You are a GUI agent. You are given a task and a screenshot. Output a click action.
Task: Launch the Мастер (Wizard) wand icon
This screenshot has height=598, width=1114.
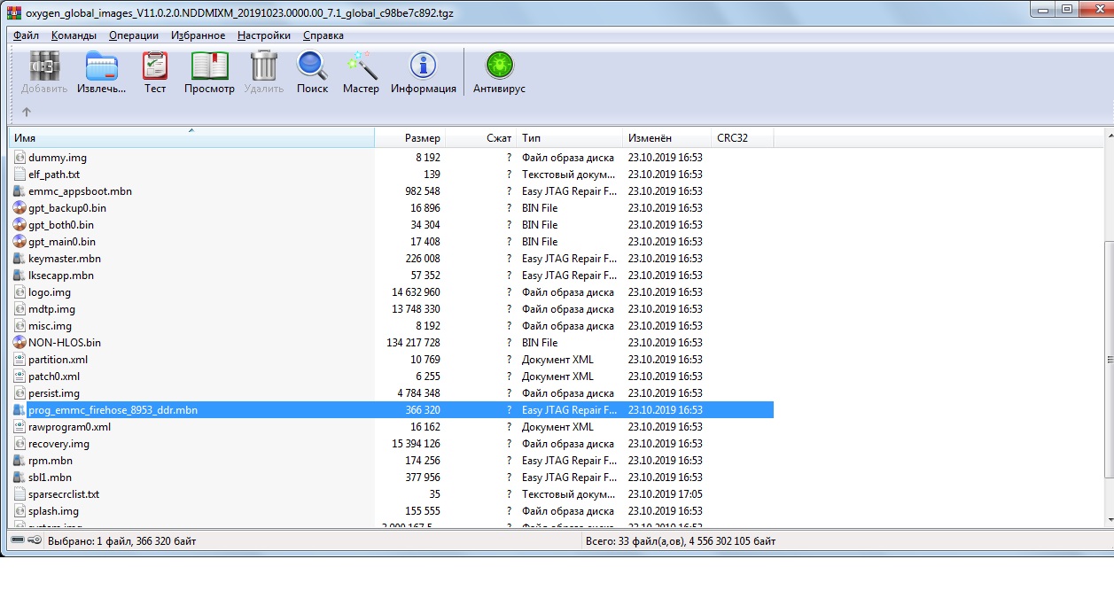pos(361,67)
